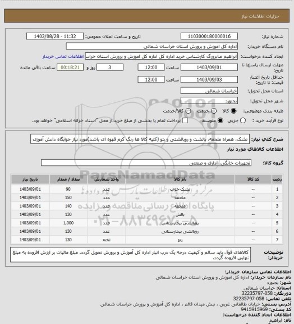Click the request creator field ابراهیم صابرورگ
Image resolution: width=294 pixels, height=324 pixels.
coord(162,56)
